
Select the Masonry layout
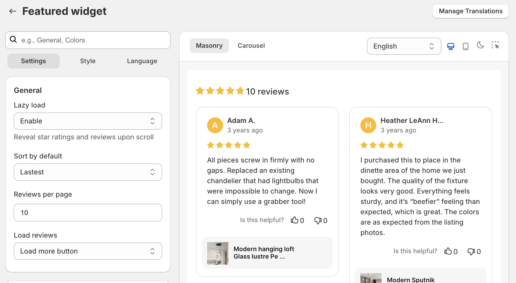click(x=209, y=46)
